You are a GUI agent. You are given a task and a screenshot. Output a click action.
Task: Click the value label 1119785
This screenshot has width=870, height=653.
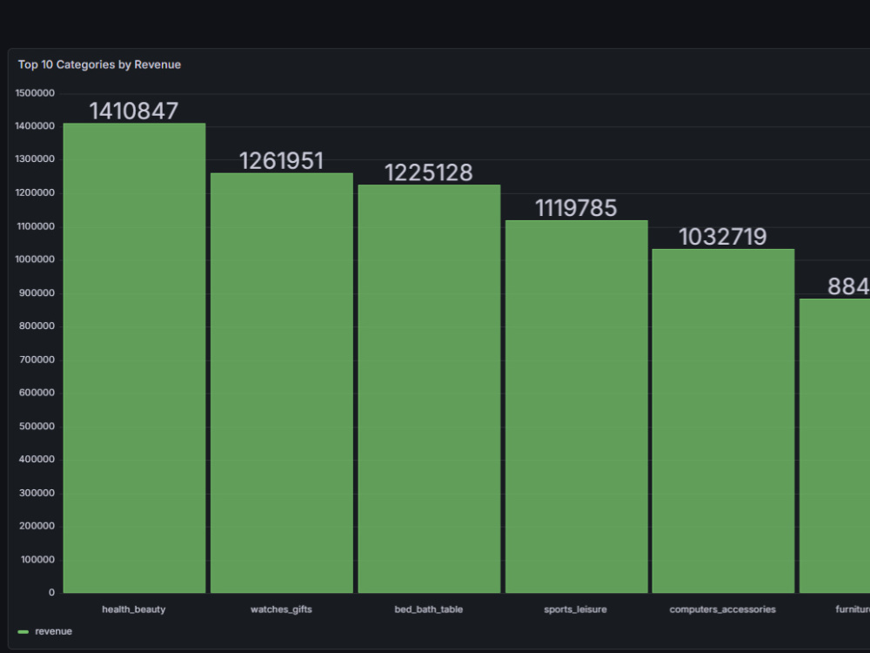(x=576, y=208)
